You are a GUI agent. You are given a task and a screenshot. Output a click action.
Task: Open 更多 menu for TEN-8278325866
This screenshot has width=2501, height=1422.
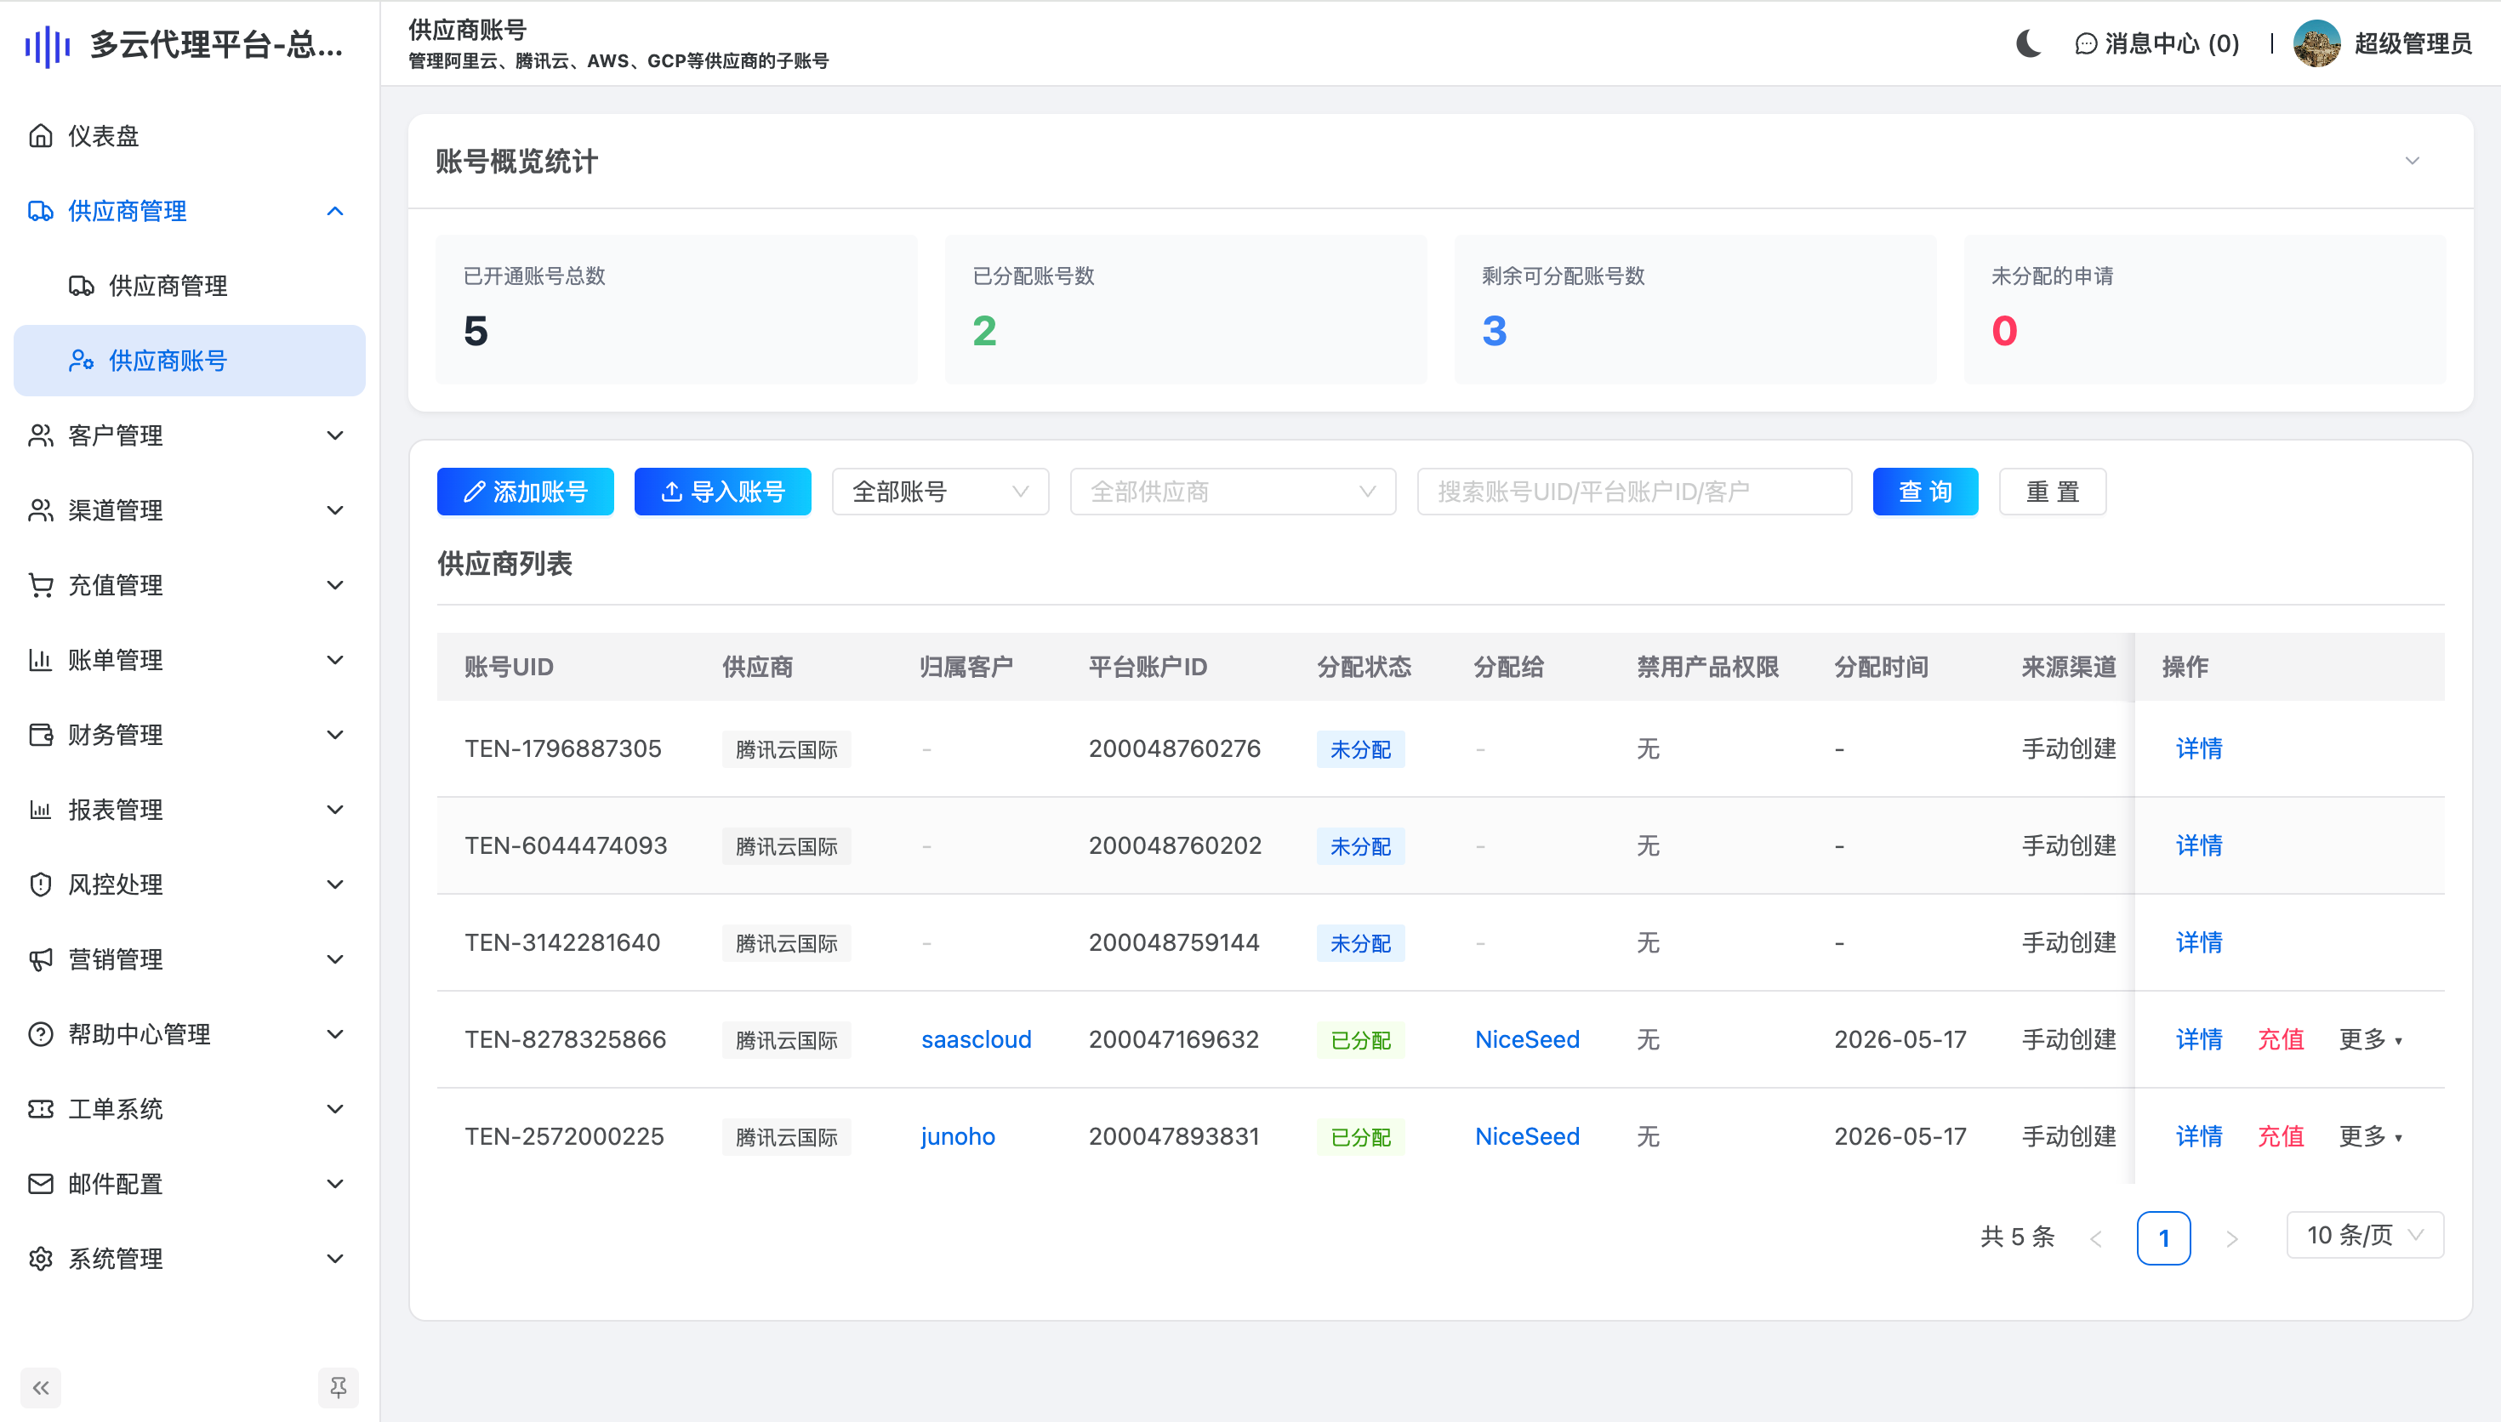pos(2370,1040)
